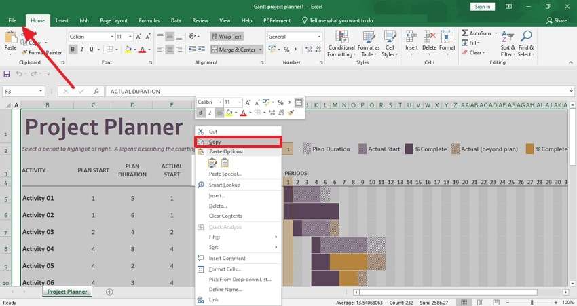The height and width of the screenshot is (306, 577).
Task: Toggle Italic in ribbon Font group
Action: [x=82, y=50]
